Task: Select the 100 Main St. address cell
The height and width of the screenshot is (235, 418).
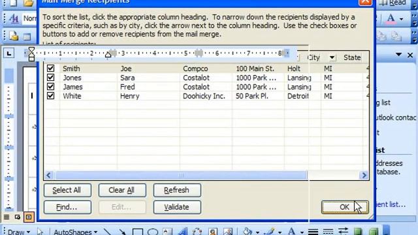Action: pyautogui.click(x=255, y=69)
